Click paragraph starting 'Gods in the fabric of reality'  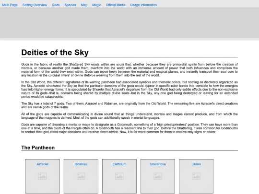pos(129,70)
